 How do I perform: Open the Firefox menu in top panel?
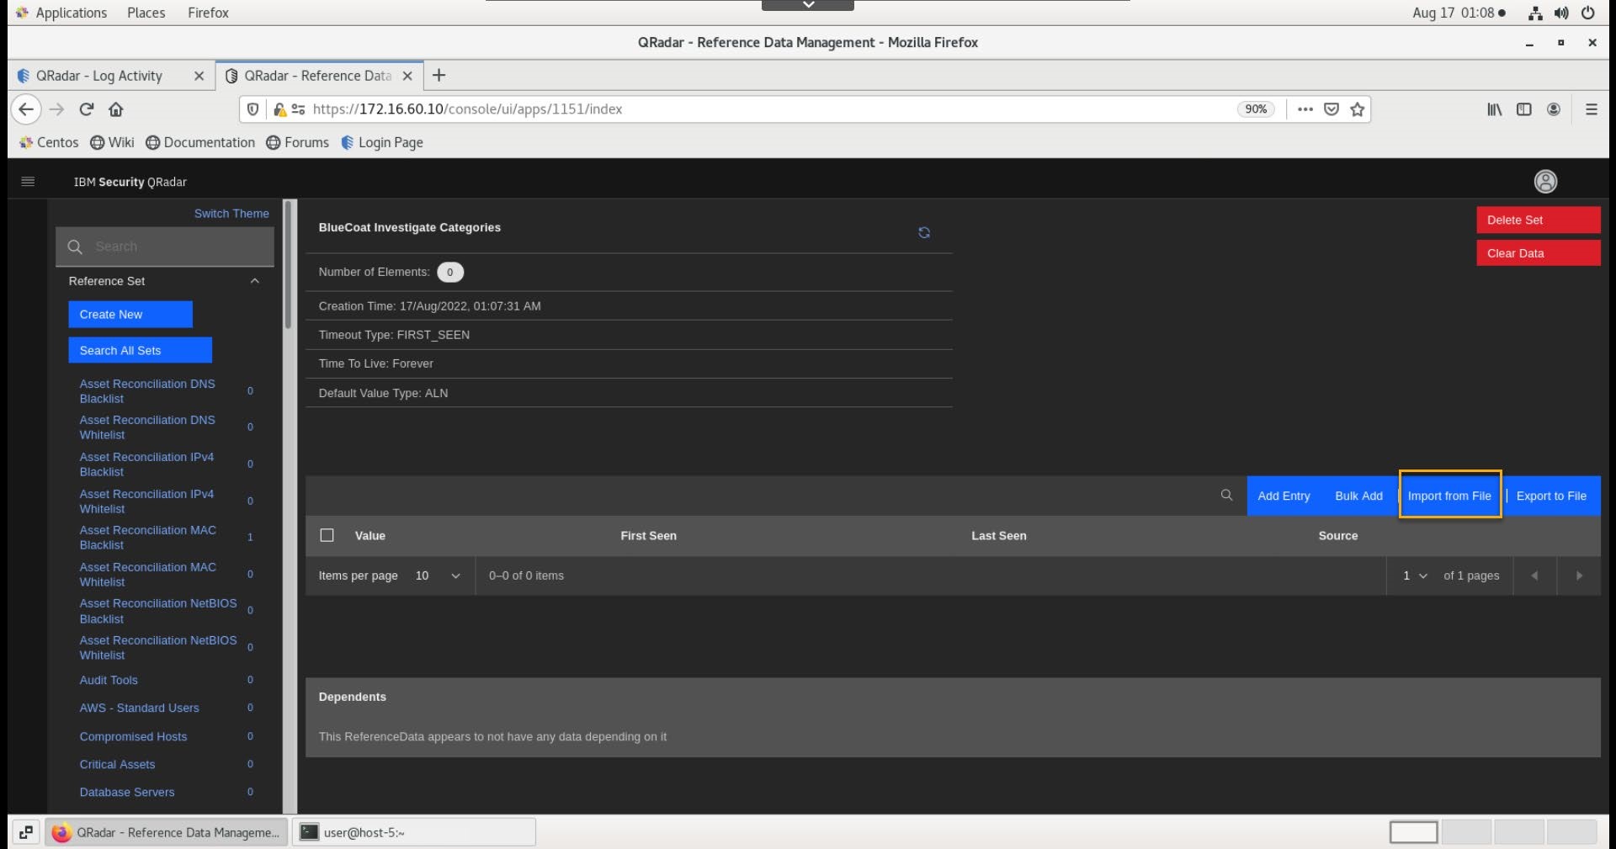[x=208, y=13]
